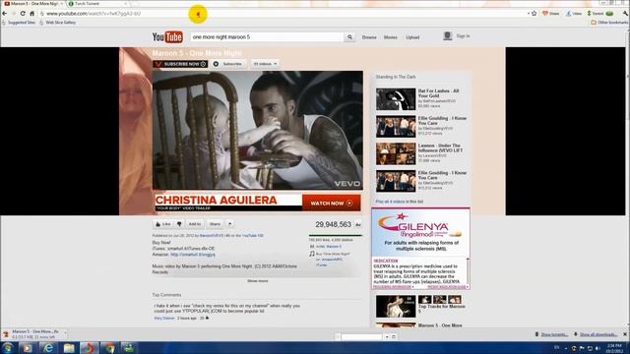
Task: Click the Share button under the video
Action: pos(215,224)
